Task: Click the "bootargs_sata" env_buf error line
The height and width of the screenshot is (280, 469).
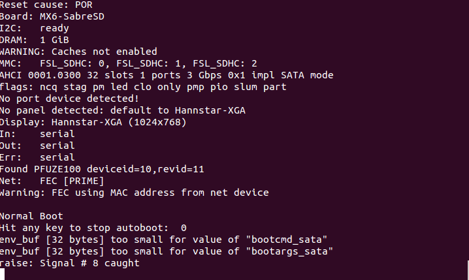Action: [167, 251]
